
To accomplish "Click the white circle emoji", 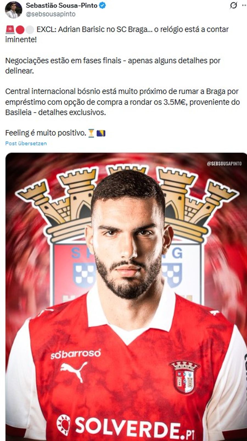I will click(x=30, y=30).
